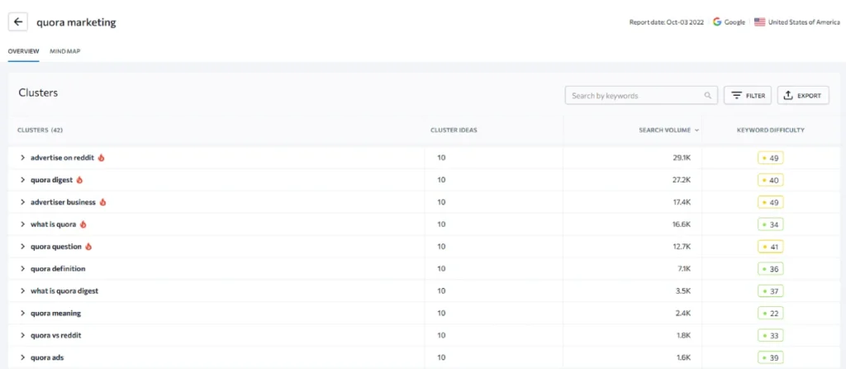Go back using the arrow button

coord(18,22)
